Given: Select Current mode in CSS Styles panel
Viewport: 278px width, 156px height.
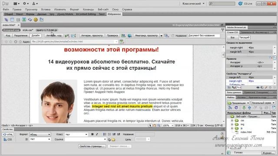Looking at the screenshot, I should click(244, 38).
